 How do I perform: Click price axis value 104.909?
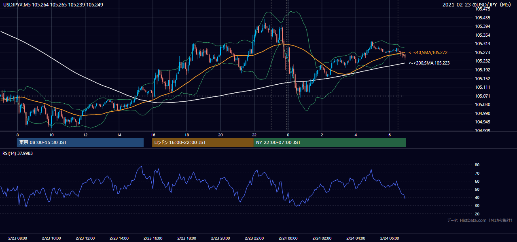click(483, 131)
